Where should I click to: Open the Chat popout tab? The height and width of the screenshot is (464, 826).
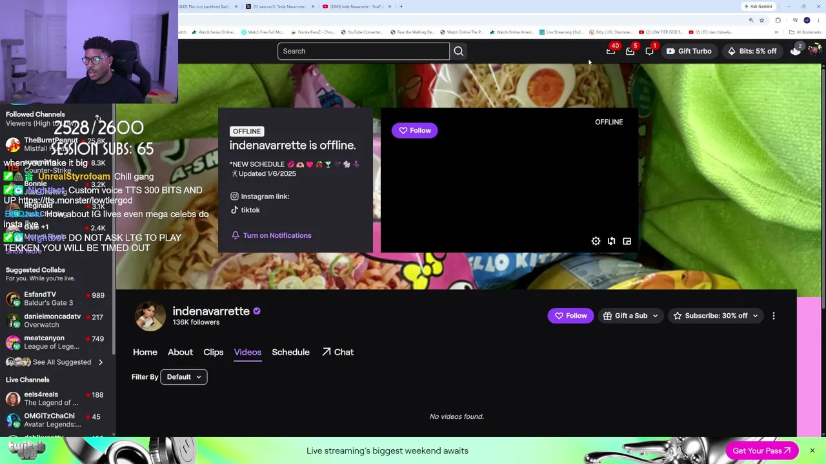tap(337, 352)
